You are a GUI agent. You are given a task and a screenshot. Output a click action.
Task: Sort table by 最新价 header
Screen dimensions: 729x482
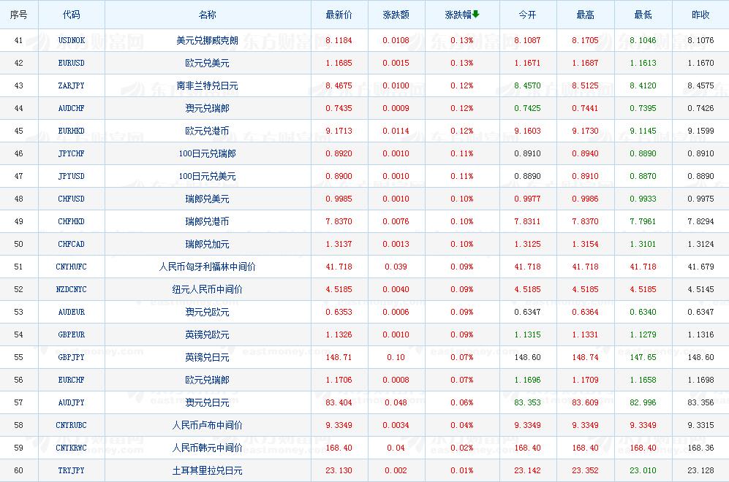(339, 15)
